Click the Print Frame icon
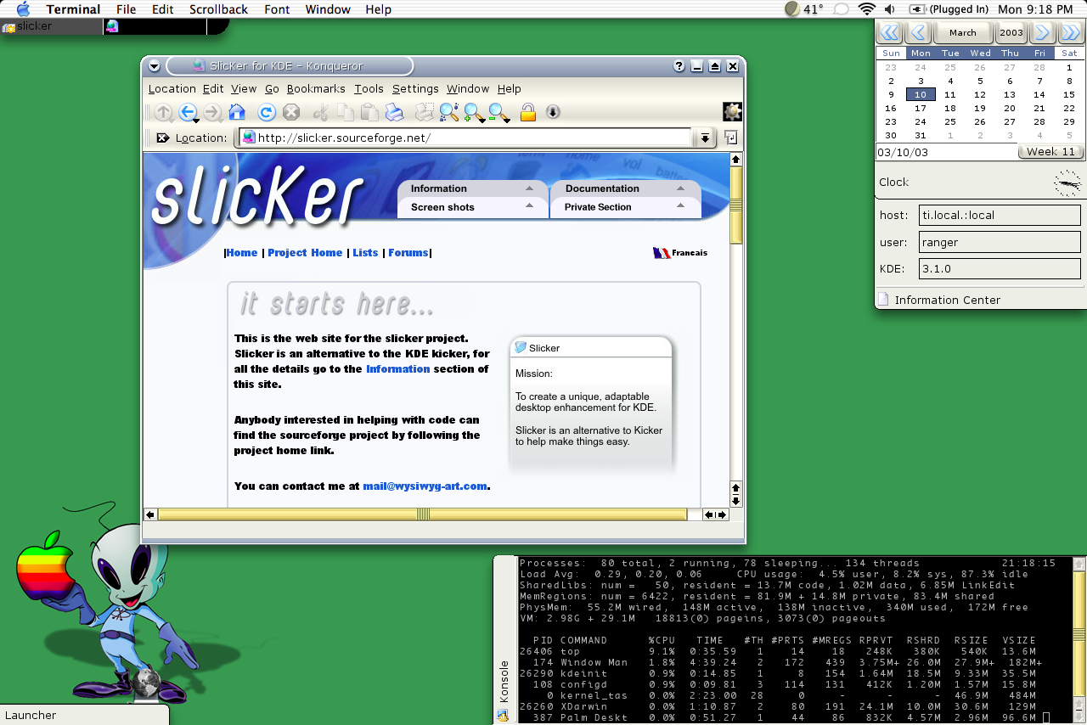 (x=424, y=112)
